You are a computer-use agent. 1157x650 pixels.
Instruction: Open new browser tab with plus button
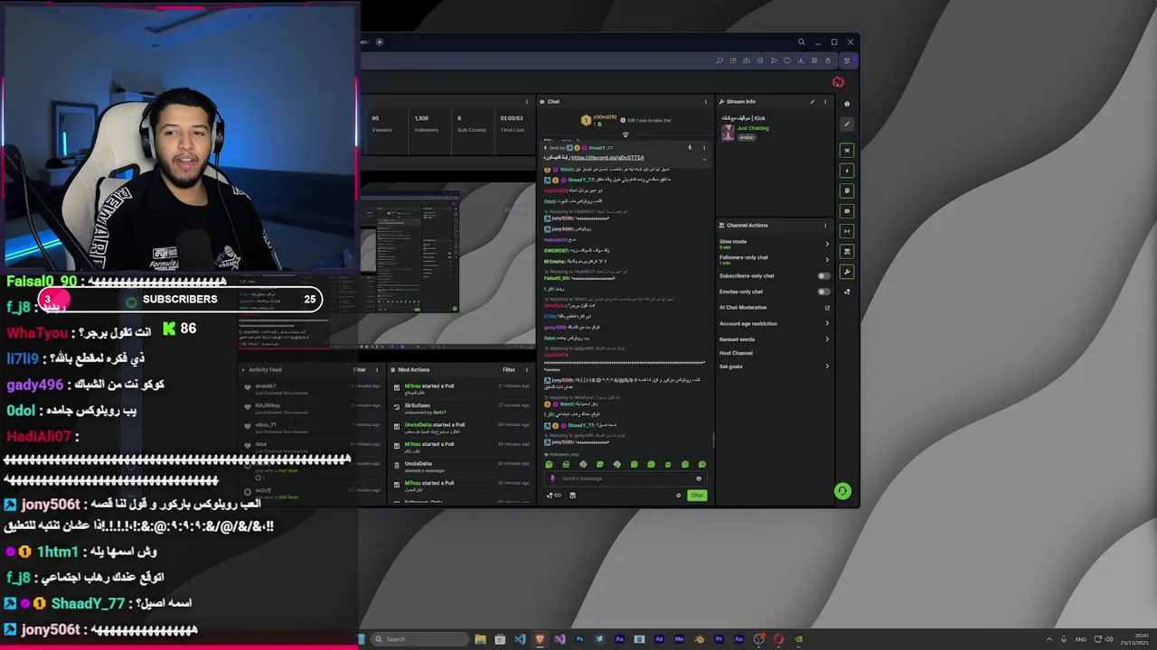[380, 42]
